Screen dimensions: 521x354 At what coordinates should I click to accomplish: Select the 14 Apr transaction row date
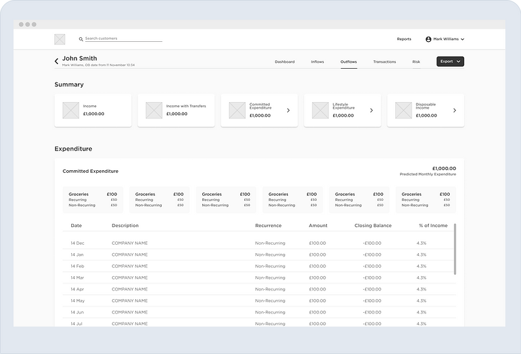click(77, 289)
